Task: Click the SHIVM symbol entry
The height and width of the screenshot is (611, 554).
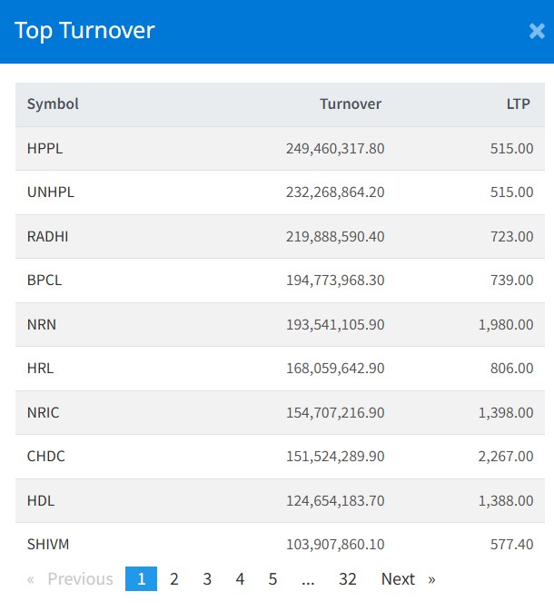Action: (x=48, y=545)
